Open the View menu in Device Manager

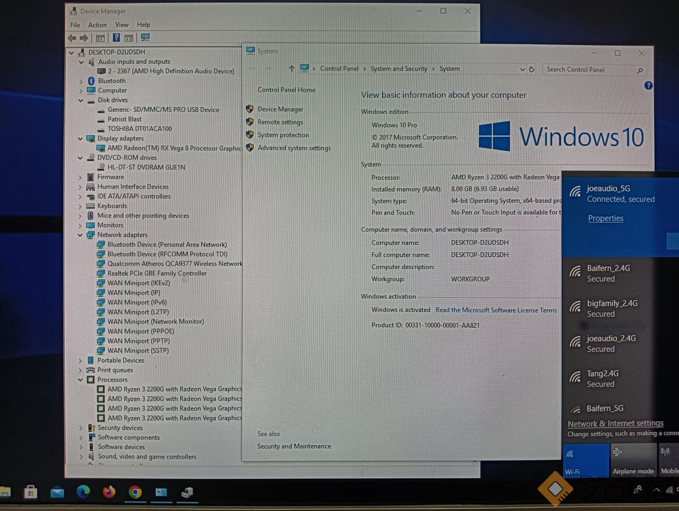coord(121,25)
